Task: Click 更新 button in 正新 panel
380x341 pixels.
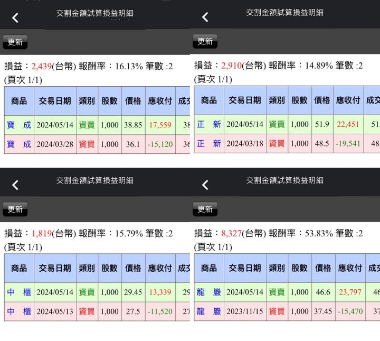Action: tap(205, 41)
